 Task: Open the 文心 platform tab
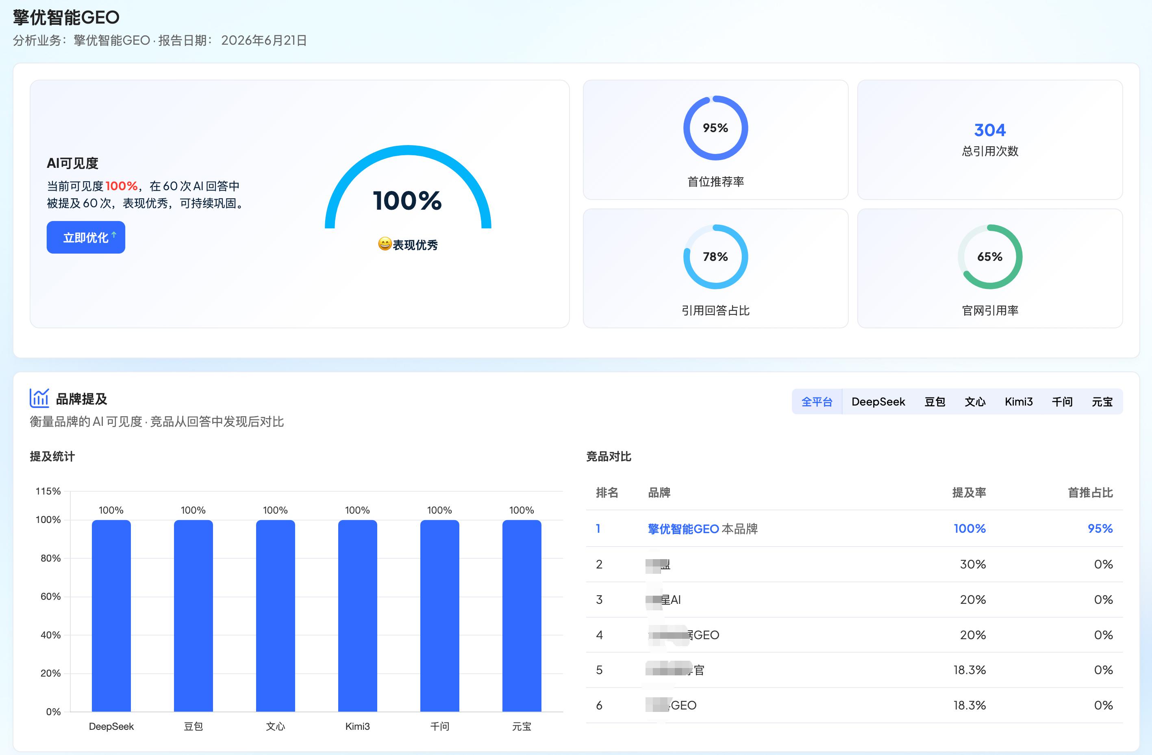pos(974,402)
